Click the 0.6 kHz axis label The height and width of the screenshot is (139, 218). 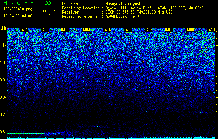tap(3, 132)
